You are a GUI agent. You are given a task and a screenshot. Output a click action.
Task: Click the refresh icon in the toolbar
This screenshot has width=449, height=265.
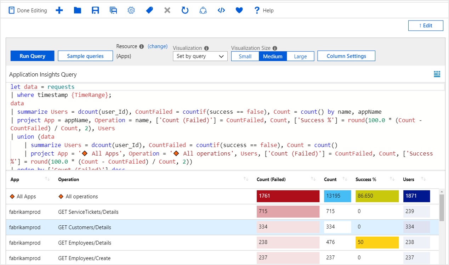coord(185,10)
